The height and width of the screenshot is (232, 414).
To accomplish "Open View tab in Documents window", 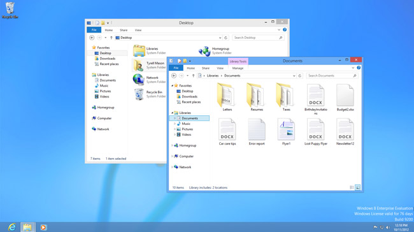I will click(220, 68).
